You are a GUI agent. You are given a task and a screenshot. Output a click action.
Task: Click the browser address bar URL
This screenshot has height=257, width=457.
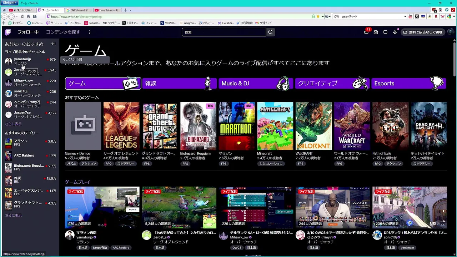coord(179,16)
